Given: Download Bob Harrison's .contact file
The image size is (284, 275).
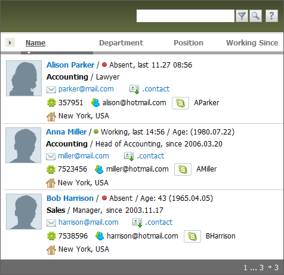Looking at the screenshot, I should (159, 222).
